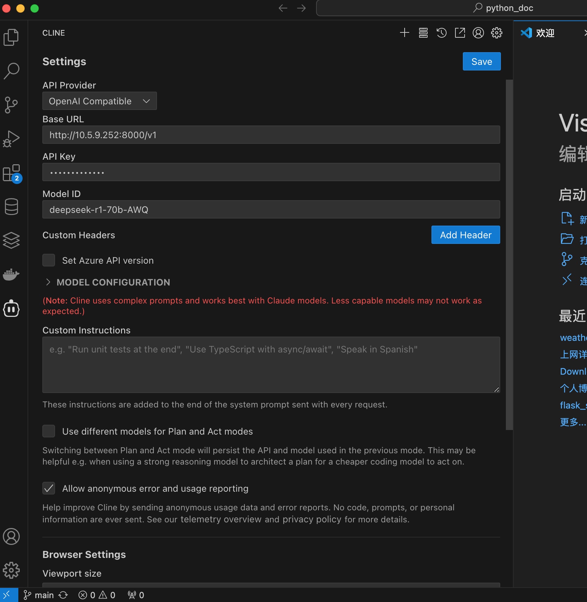Click the Add Header button
The height and width of the screenshot is (602, 587).
[x=466, y=235]
